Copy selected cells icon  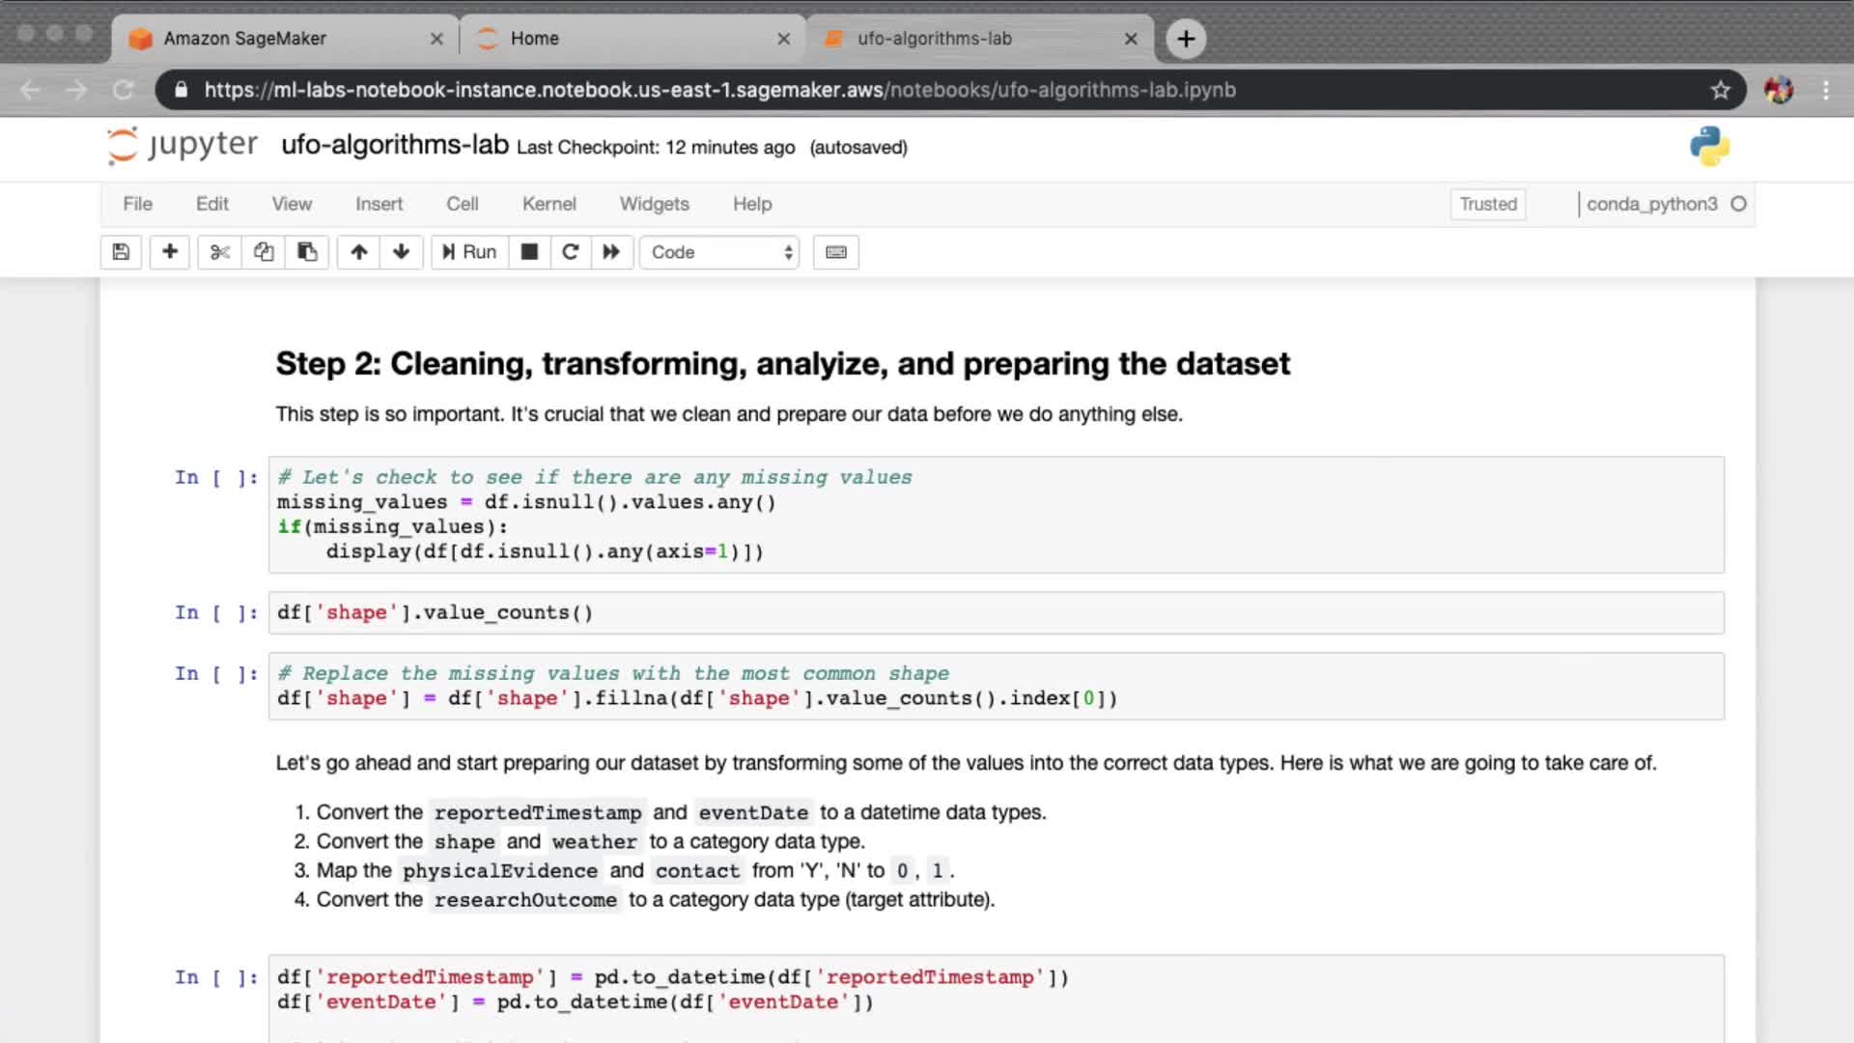coord(264,252)
